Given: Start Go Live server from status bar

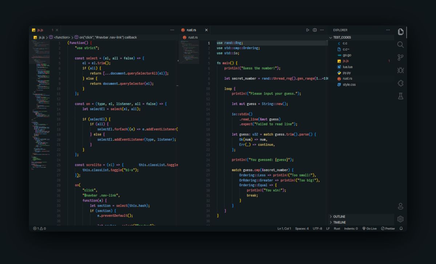Looking at the screenshot, I should [x=369, y=229].
